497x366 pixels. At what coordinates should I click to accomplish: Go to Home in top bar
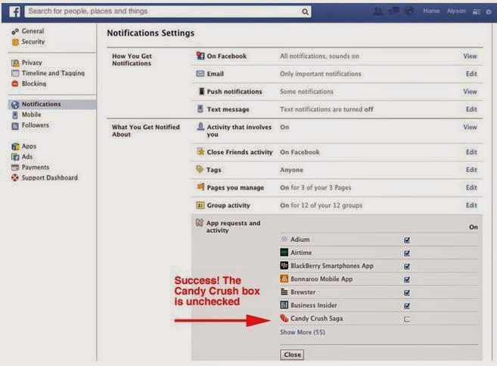[x=431, y=11]
